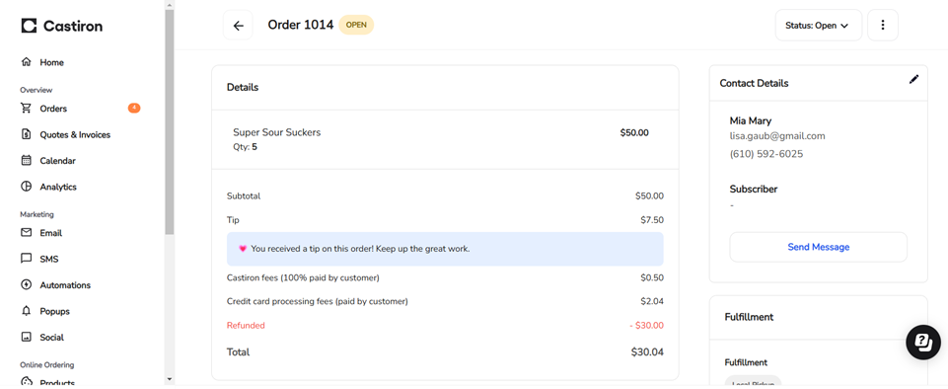948x389 pixels.
Task: Click the Castiron logo
Action: [x=62, y=26]
